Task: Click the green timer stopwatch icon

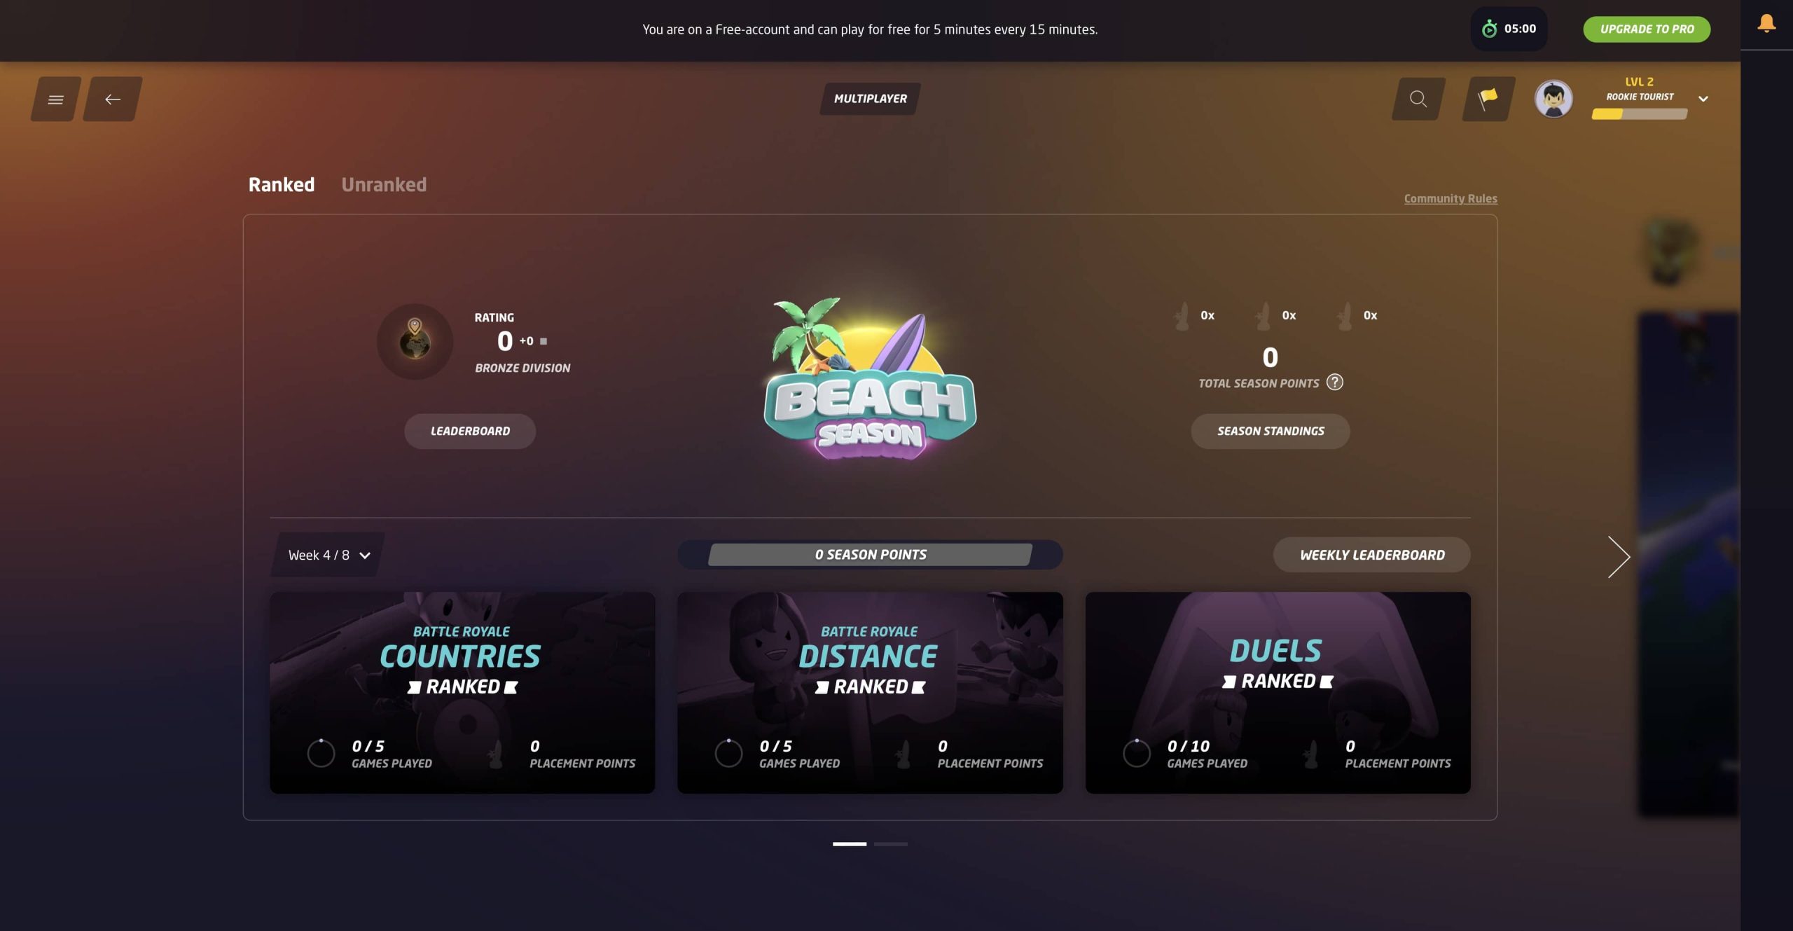Action: point(1489,29)
